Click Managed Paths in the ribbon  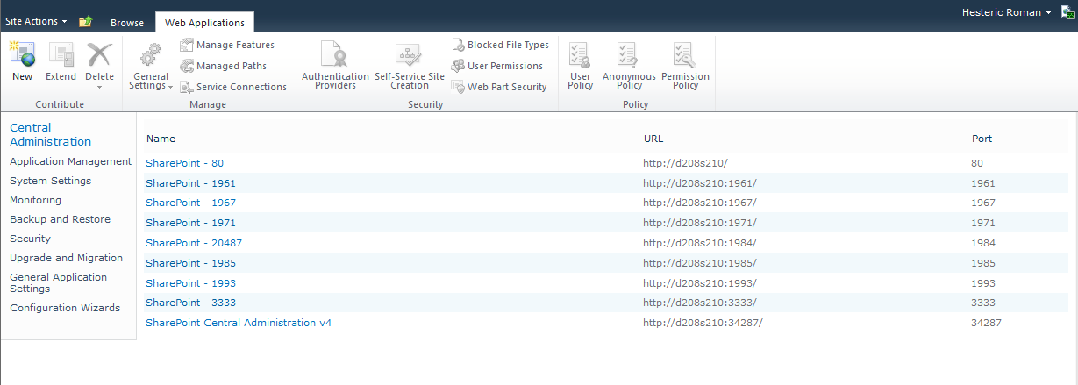(224, 66)
